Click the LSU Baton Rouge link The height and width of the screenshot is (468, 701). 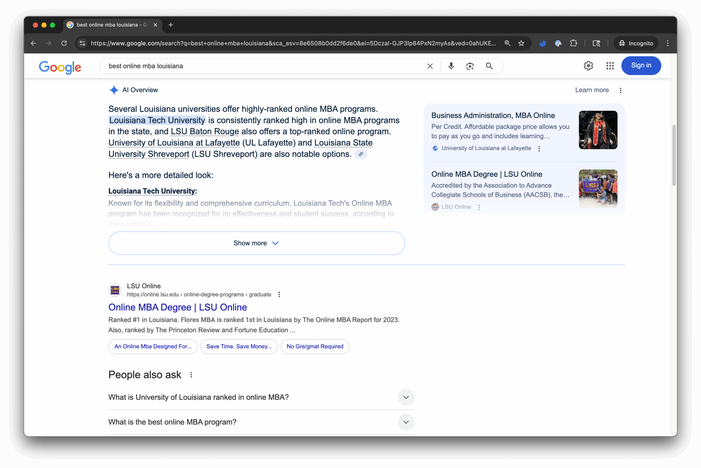coord(205,132)
